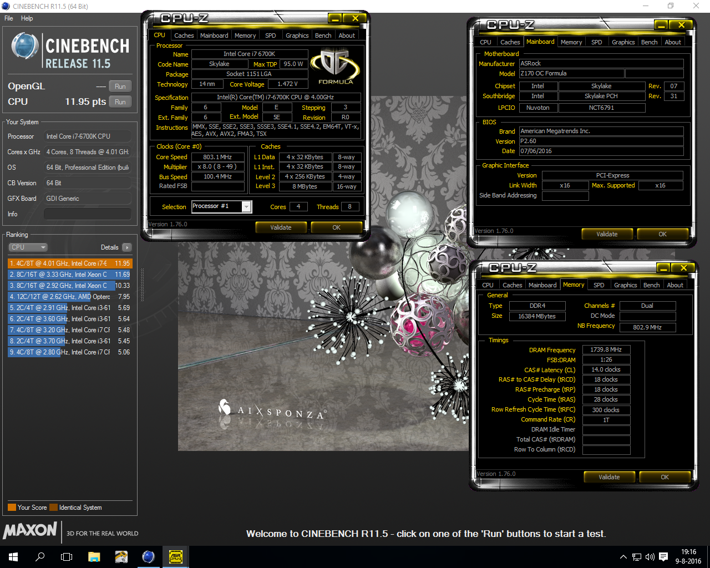
Task: Click Validate in the CPU-Z processor window
Action: click(x=281, y=227)
